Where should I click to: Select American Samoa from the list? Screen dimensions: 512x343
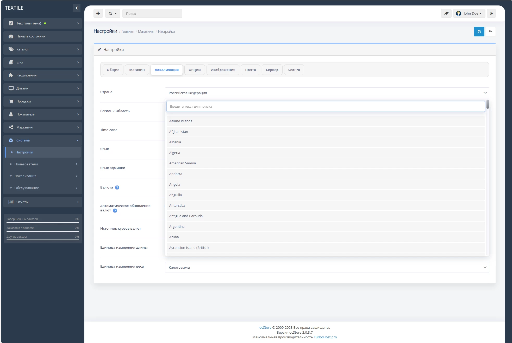point(326,163)
